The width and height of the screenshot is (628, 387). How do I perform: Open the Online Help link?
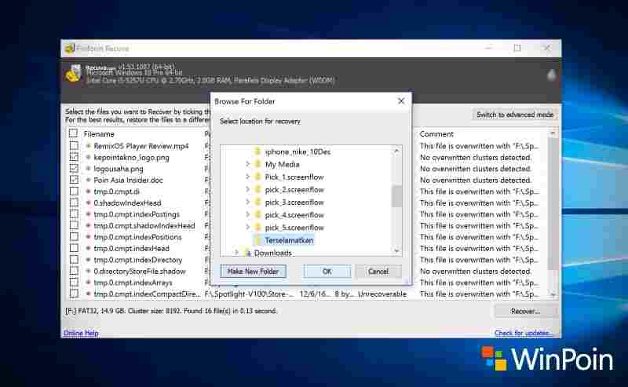click(81, 333)
